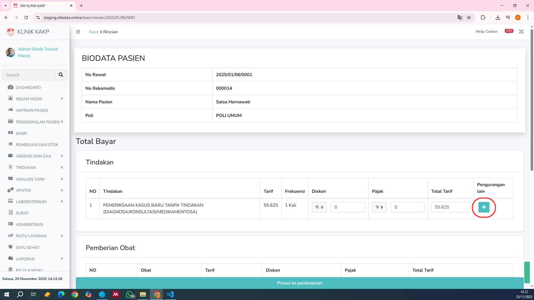
Task: Expand the Rekam Medis submenu
Action: (x=29, y=99)
